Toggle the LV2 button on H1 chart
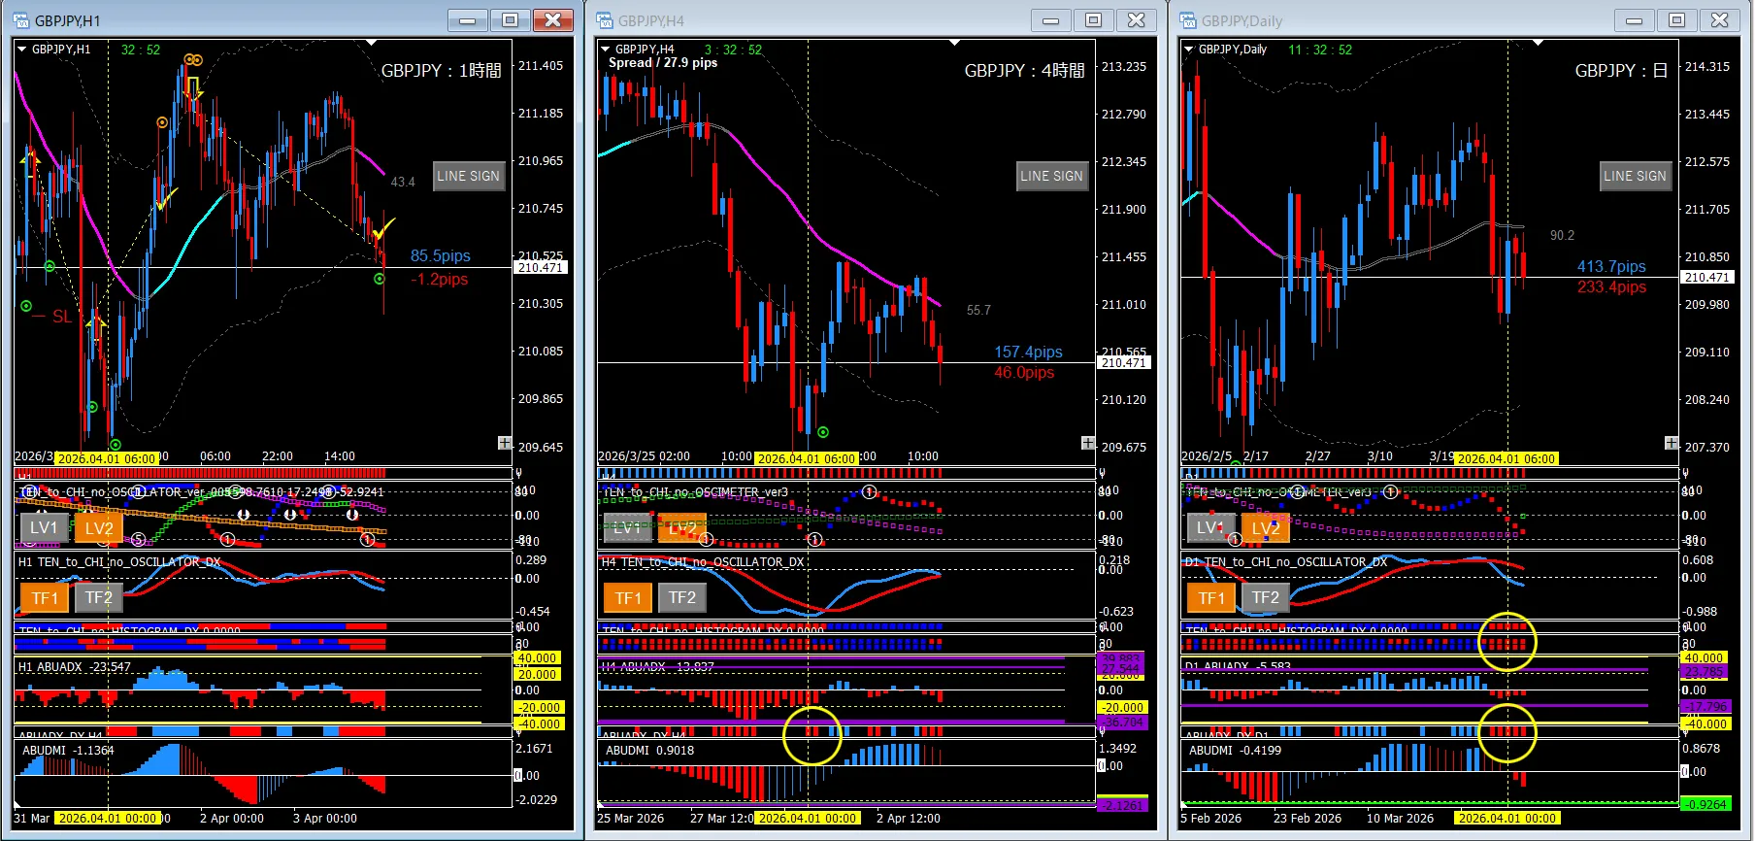1755x841 pixels. click(99, 527)
